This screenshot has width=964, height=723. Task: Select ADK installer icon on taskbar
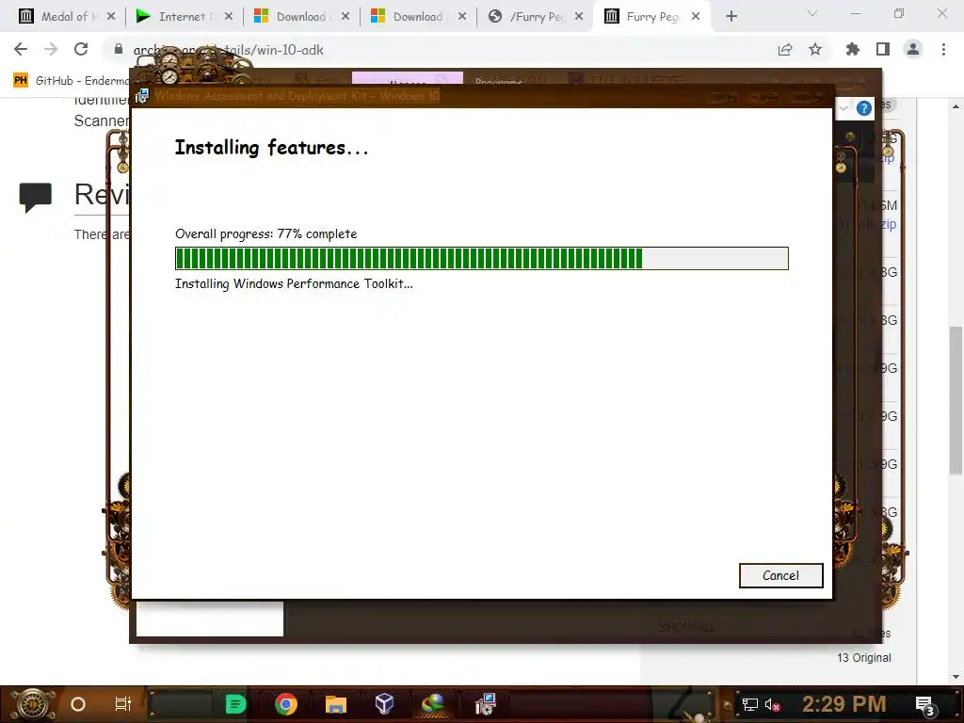tap(485, 704)
